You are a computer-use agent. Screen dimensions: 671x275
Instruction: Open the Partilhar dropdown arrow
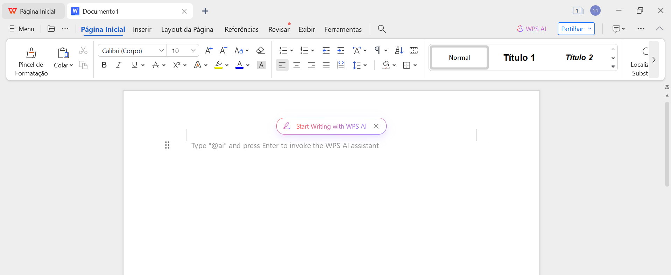click(589, 29)
